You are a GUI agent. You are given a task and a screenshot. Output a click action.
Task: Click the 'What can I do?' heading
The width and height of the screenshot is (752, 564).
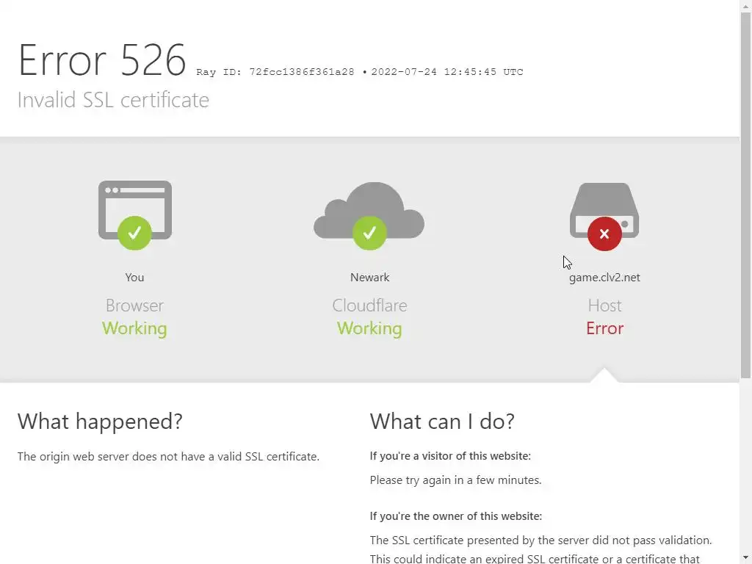tap(442, 422)
